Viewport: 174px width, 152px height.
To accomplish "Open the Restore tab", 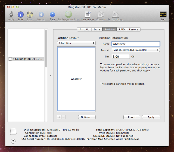I will pyautogui.click(x=133, y=29).
